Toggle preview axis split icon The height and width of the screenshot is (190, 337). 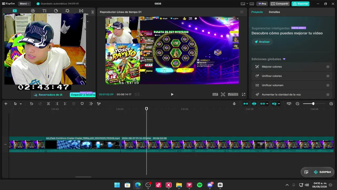[x=274, y=104]
